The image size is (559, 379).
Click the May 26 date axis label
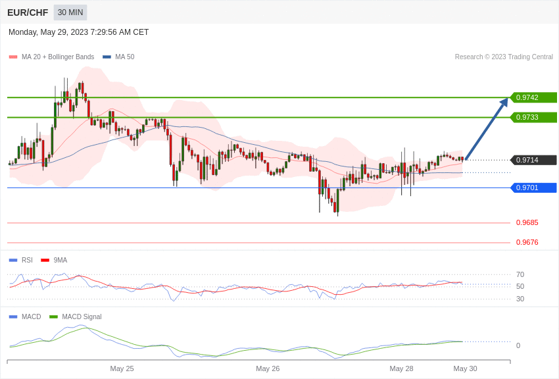click(268, 368)
